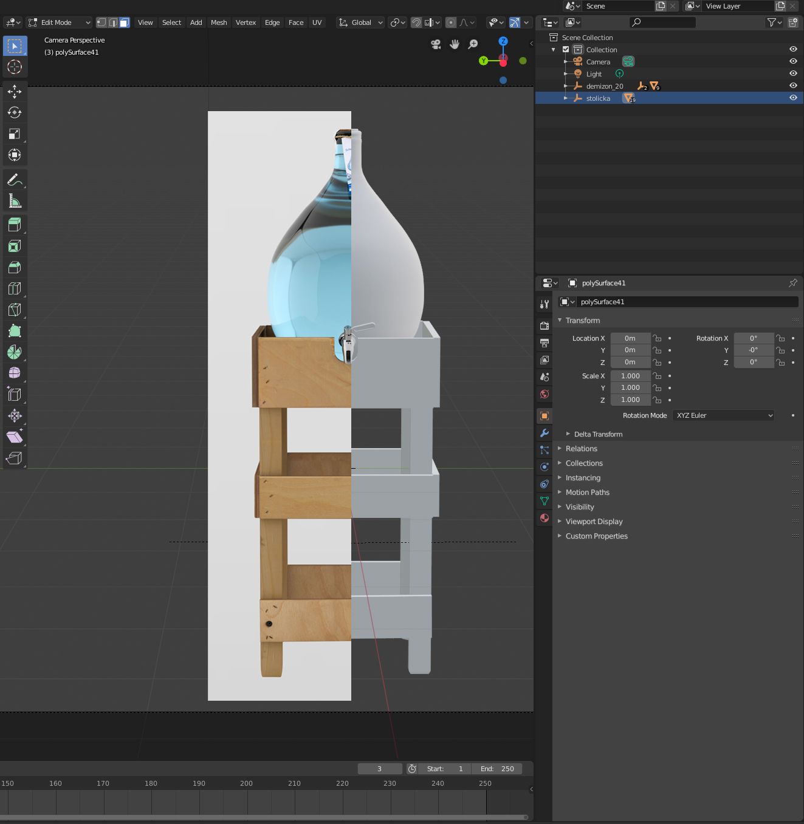
Task: Open the Edit Mode dropdown
Action: 58,22
